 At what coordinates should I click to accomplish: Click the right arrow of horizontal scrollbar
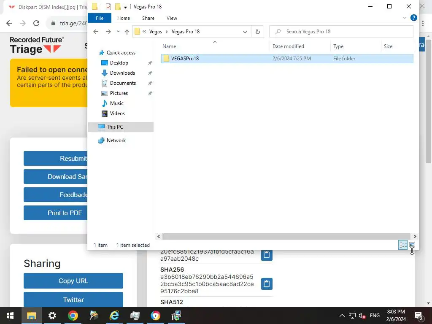415,236
